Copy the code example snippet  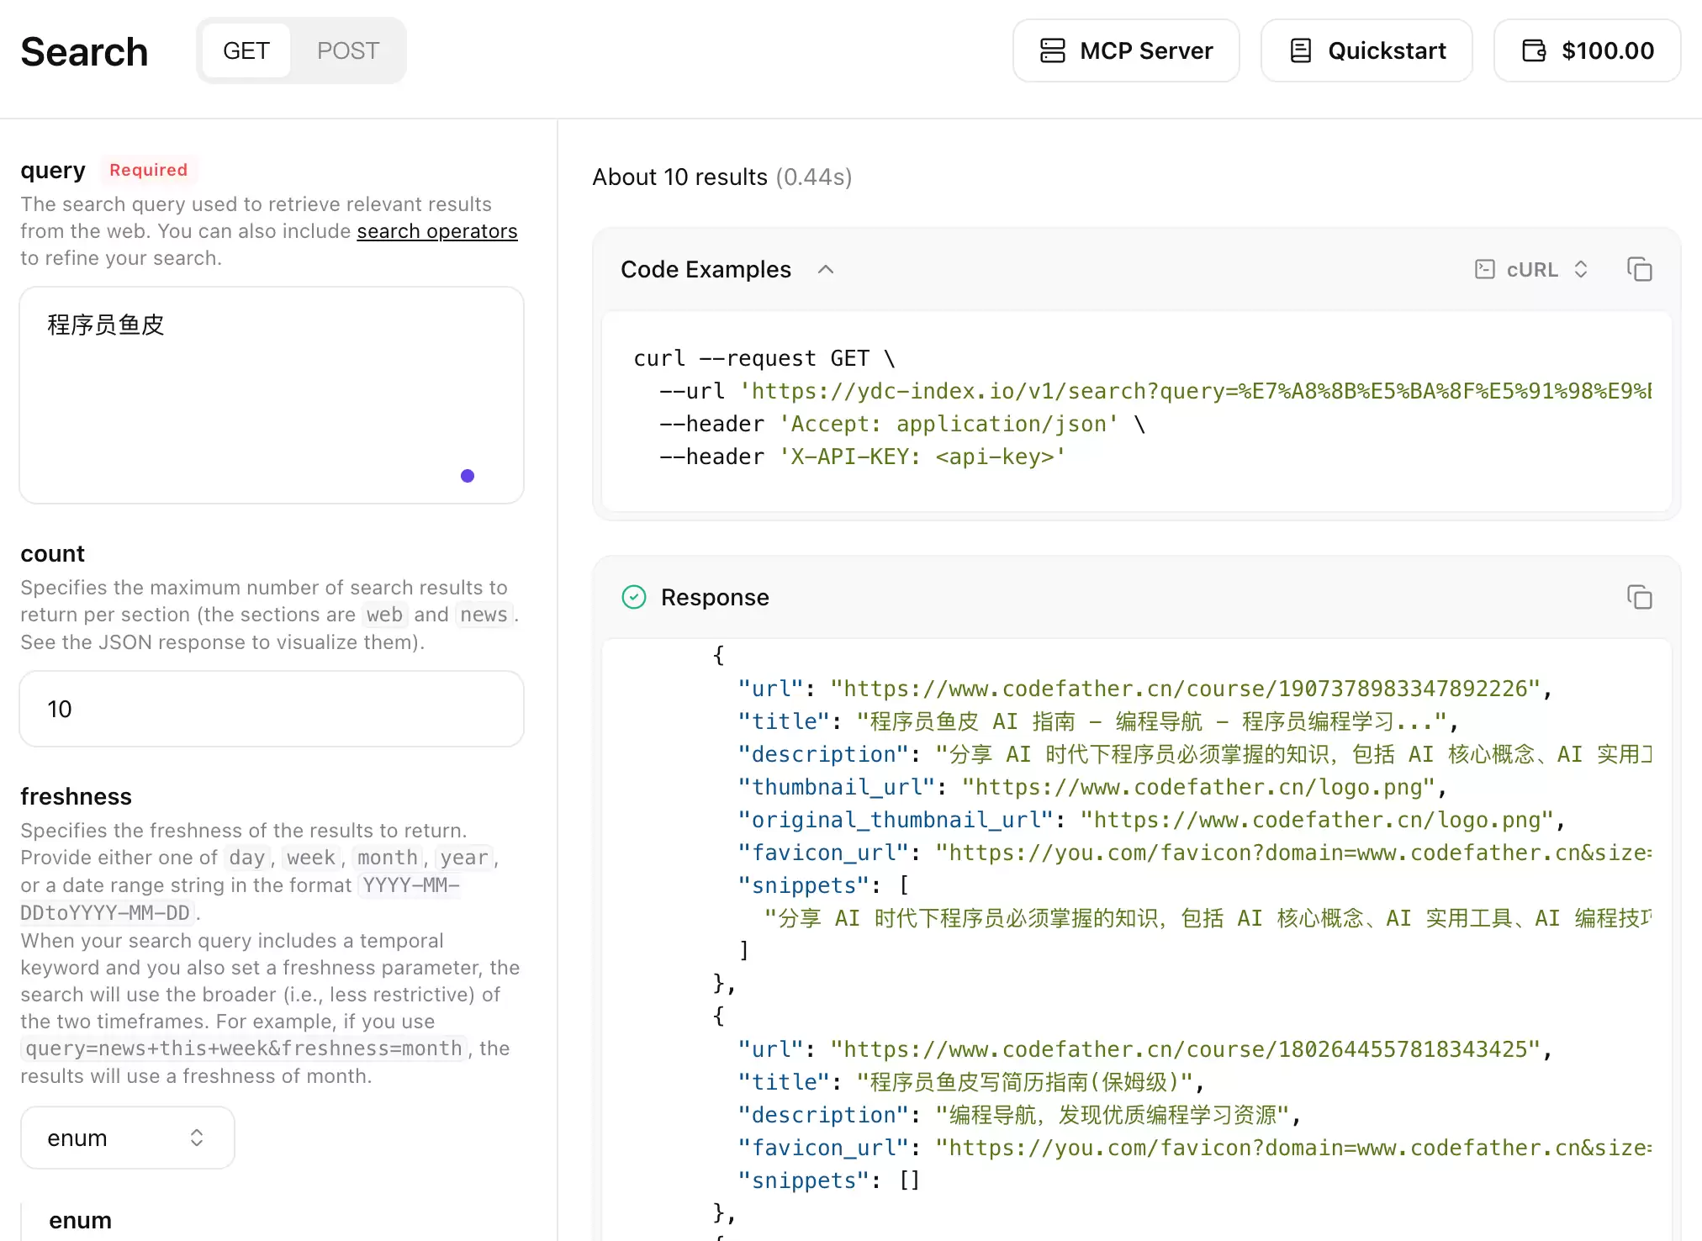(x=1639, y=269)
